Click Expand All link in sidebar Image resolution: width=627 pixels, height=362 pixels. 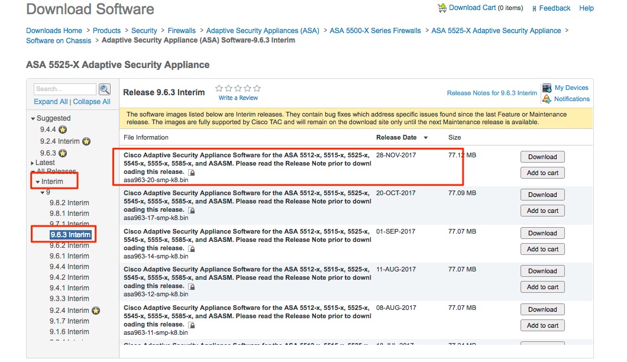[x=50, y=102]
